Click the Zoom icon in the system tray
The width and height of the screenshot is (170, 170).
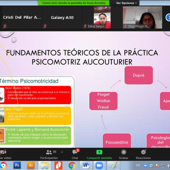coord(145,165)
